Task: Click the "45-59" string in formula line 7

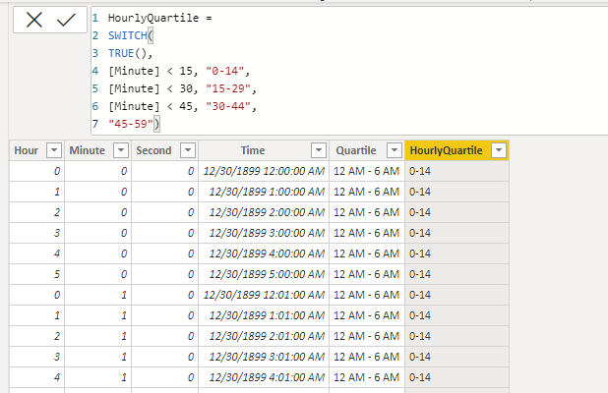Action: click(131, 124)
